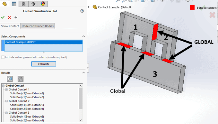Confirm with the green checkmark OK

[3, 17]
